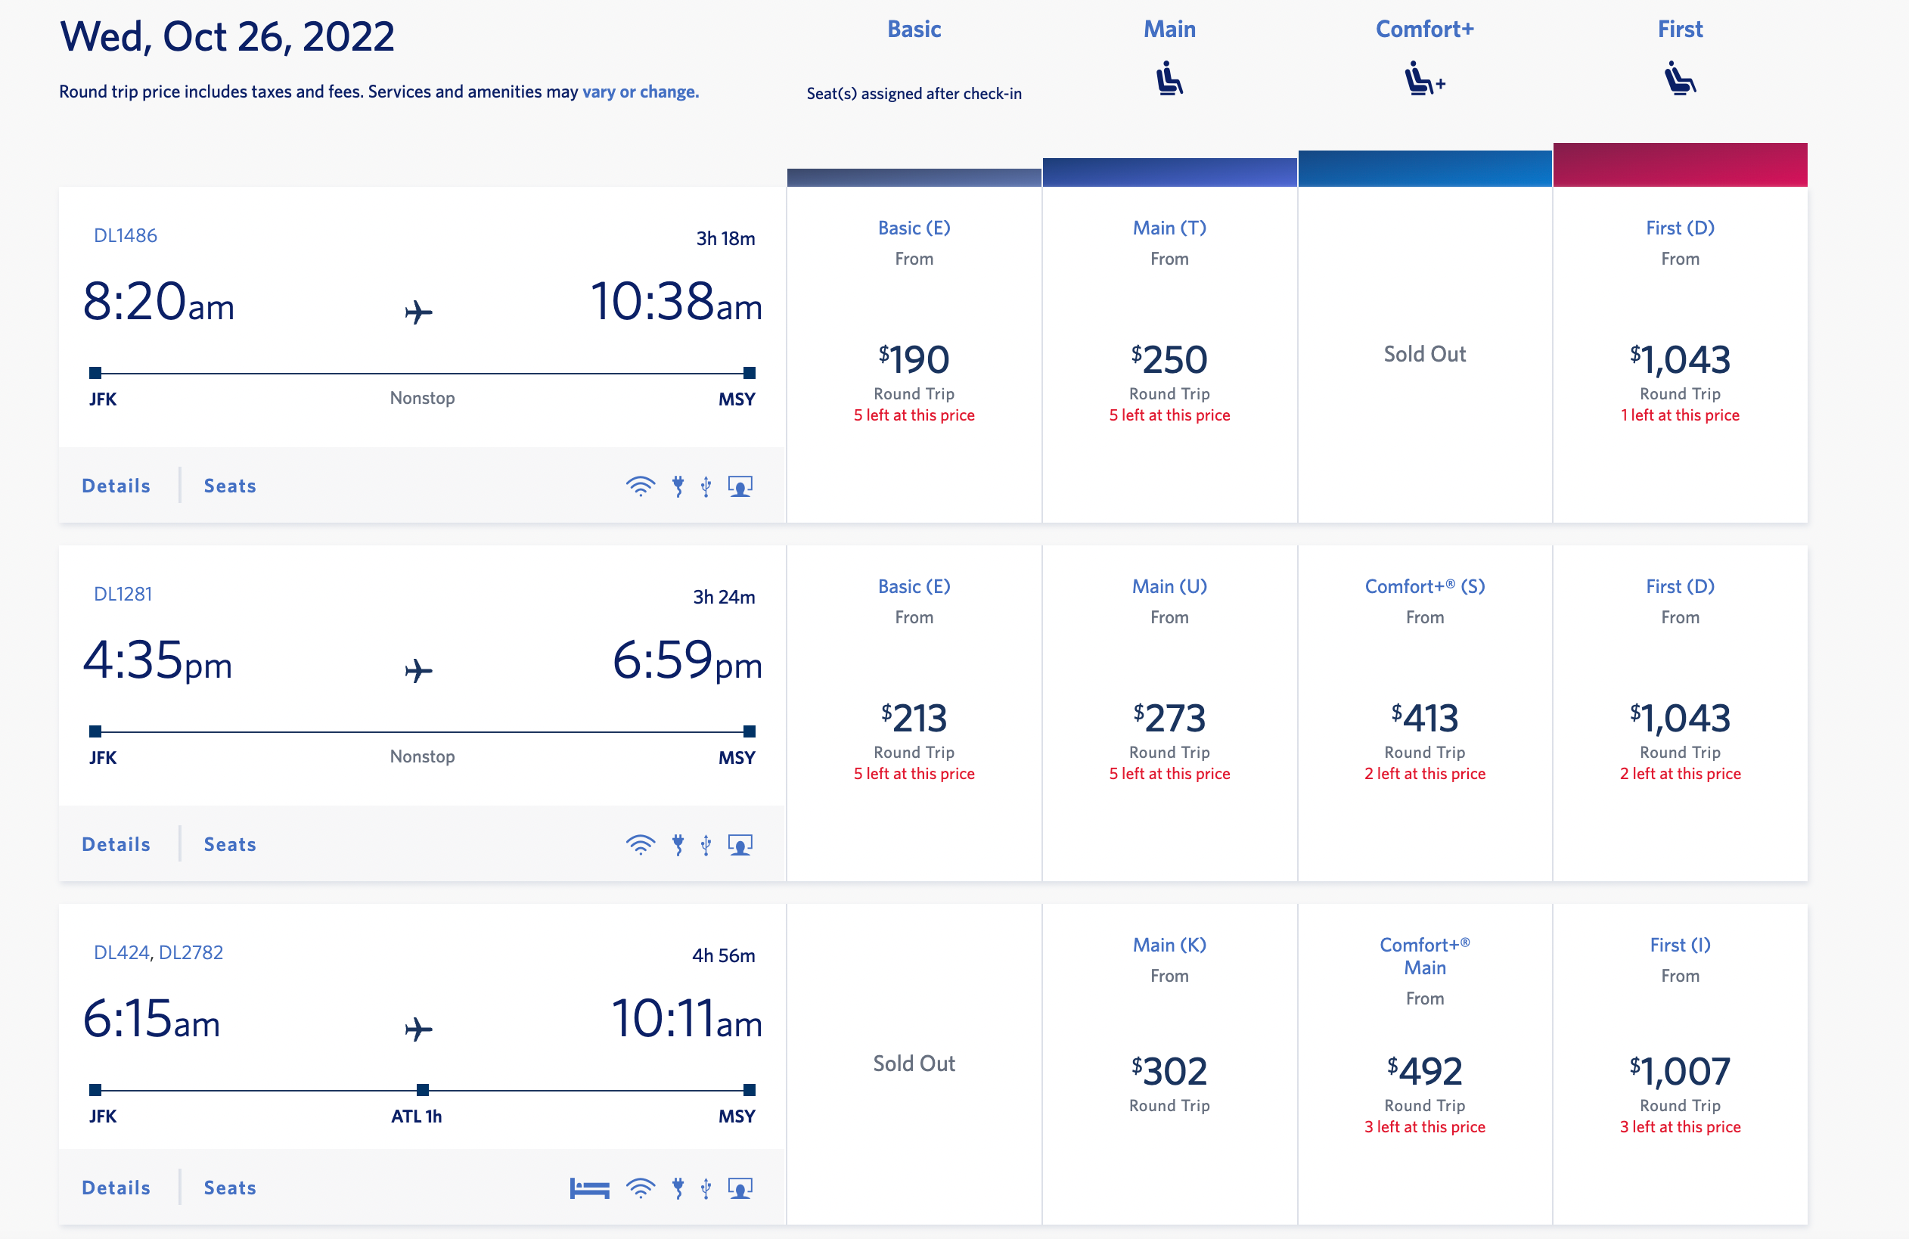Select the $413 Comfort+ (S) fare
1909x1239 pixels.
pos(1424,718)
